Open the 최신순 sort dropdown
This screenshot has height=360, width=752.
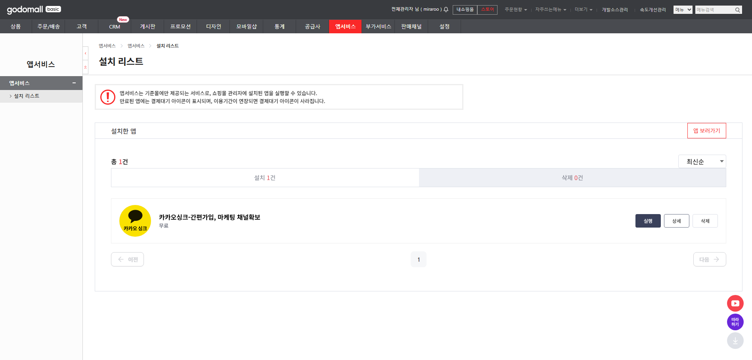[702, 161]
